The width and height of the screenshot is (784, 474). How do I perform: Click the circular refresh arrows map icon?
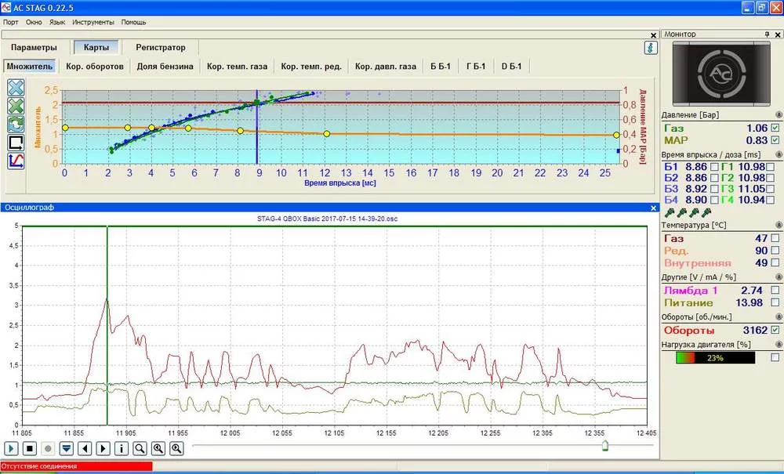click(16, 124)
